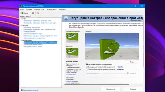
Task: Select Пользовательские настройки с упором на radio
Action: coord(87,70)
